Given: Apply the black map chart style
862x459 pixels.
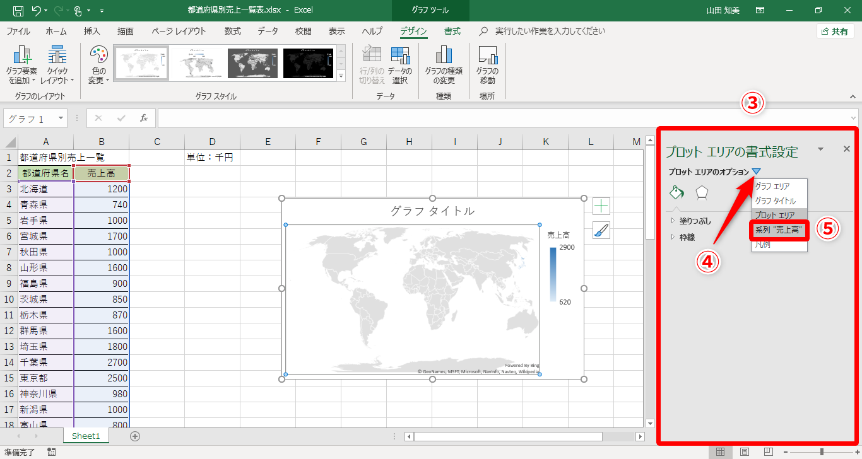Looking at the screenshot, I should point(308,63).
